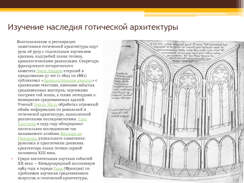The width and height of the screenshot is (244, 183).
Task: Select the slide title about готической архитектуры
Action: coord(93,27)
